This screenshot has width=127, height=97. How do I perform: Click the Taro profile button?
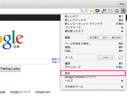pyautogui.click(x=122, y=4)
